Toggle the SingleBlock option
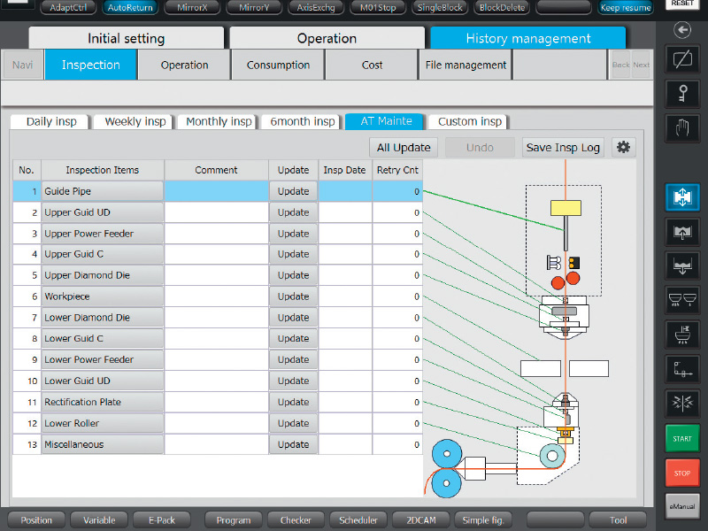This screenshot has height=531, width=708. [x=441, y=8]
